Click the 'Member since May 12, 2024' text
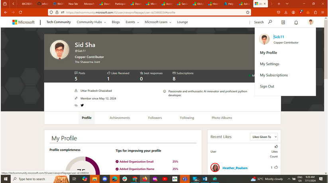The height and width of the screenshot is (183, 328). pos(98,98)
